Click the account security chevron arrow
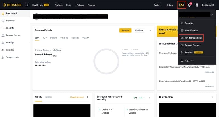219x117 pixels. click(x=150, y=98)
